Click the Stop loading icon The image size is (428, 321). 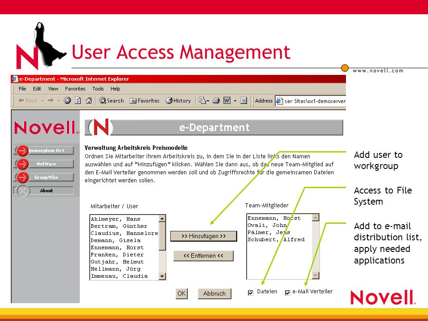(x=67, y=100)
